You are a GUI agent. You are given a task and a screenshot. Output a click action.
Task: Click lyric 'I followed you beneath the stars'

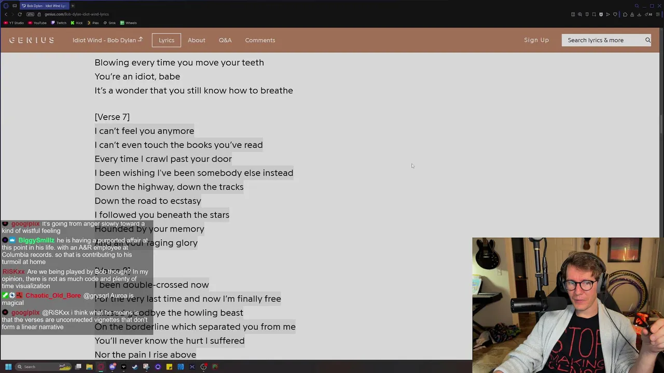click(x=162, y=214)
